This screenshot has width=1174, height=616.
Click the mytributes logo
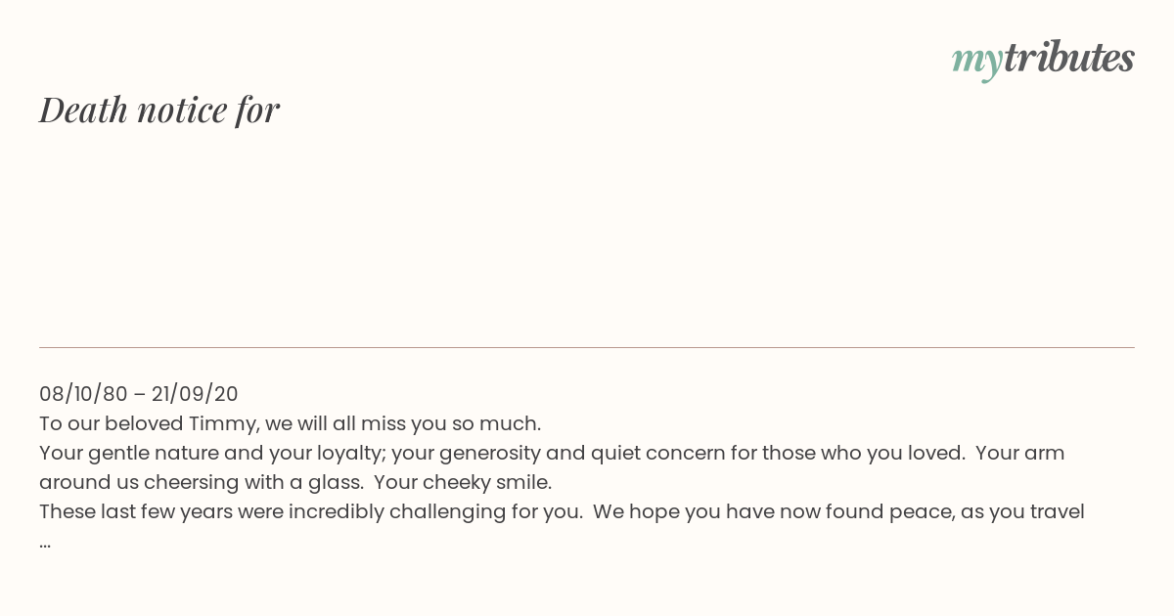tap(1043, 59)
